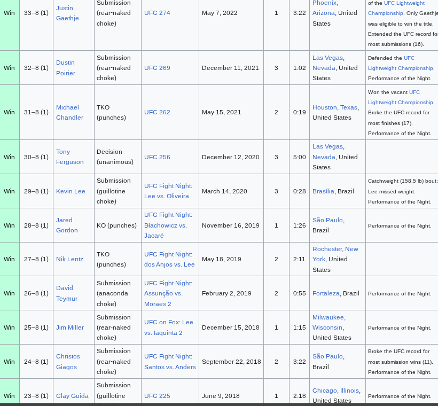Open the David Teymur link
This screenshot has width=438, height=406.
[x=67, y=293]
